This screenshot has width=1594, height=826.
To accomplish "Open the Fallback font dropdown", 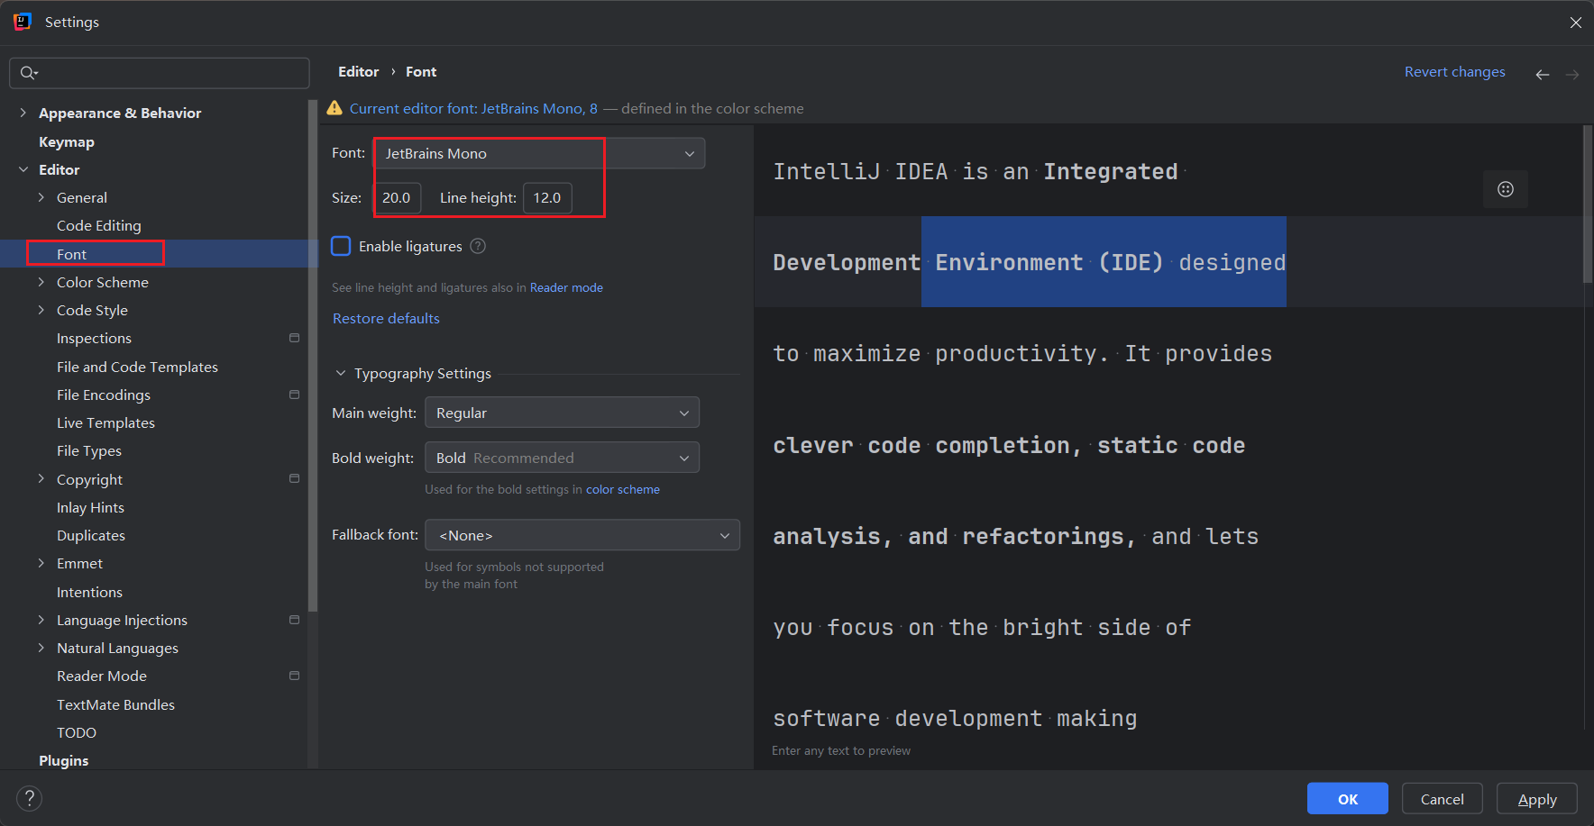I will 582,535.
